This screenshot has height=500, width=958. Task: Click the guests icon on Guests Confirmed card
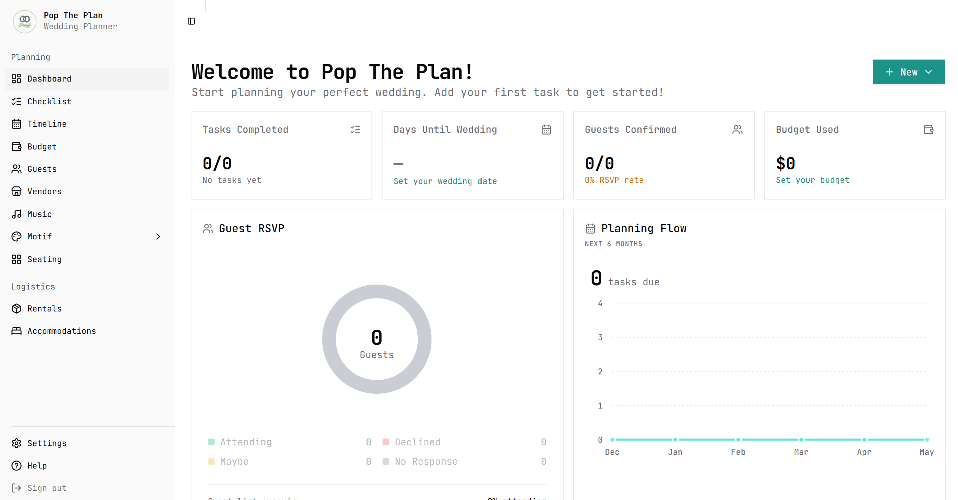(x=737, y=129)
